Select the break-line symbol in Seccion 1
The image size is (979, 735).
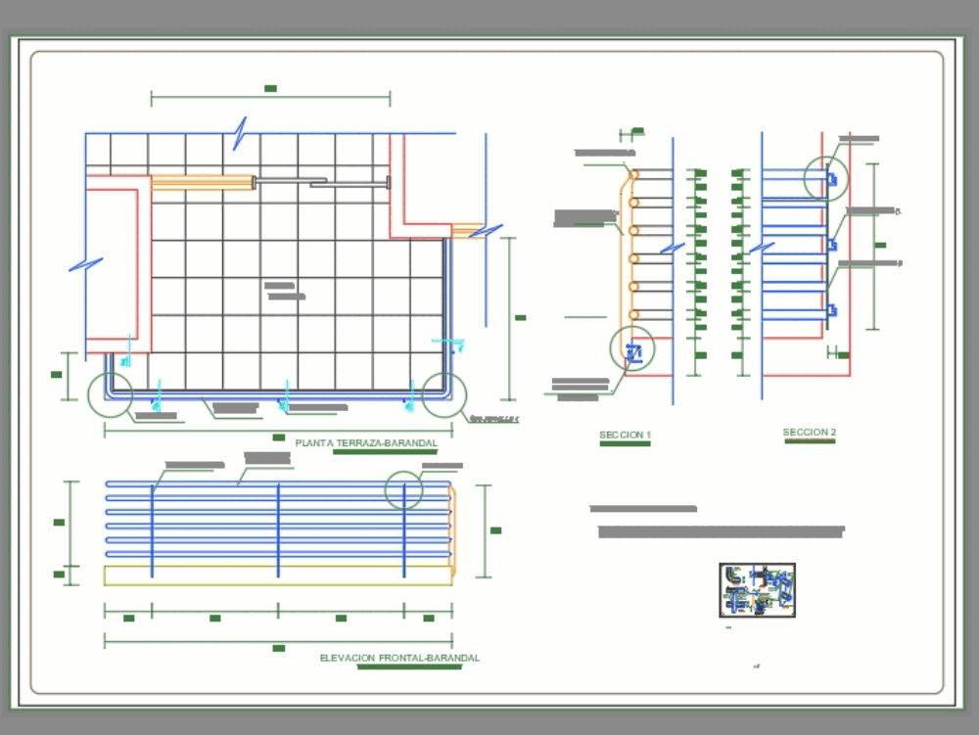pyautogui.click(x=672, y=248)
